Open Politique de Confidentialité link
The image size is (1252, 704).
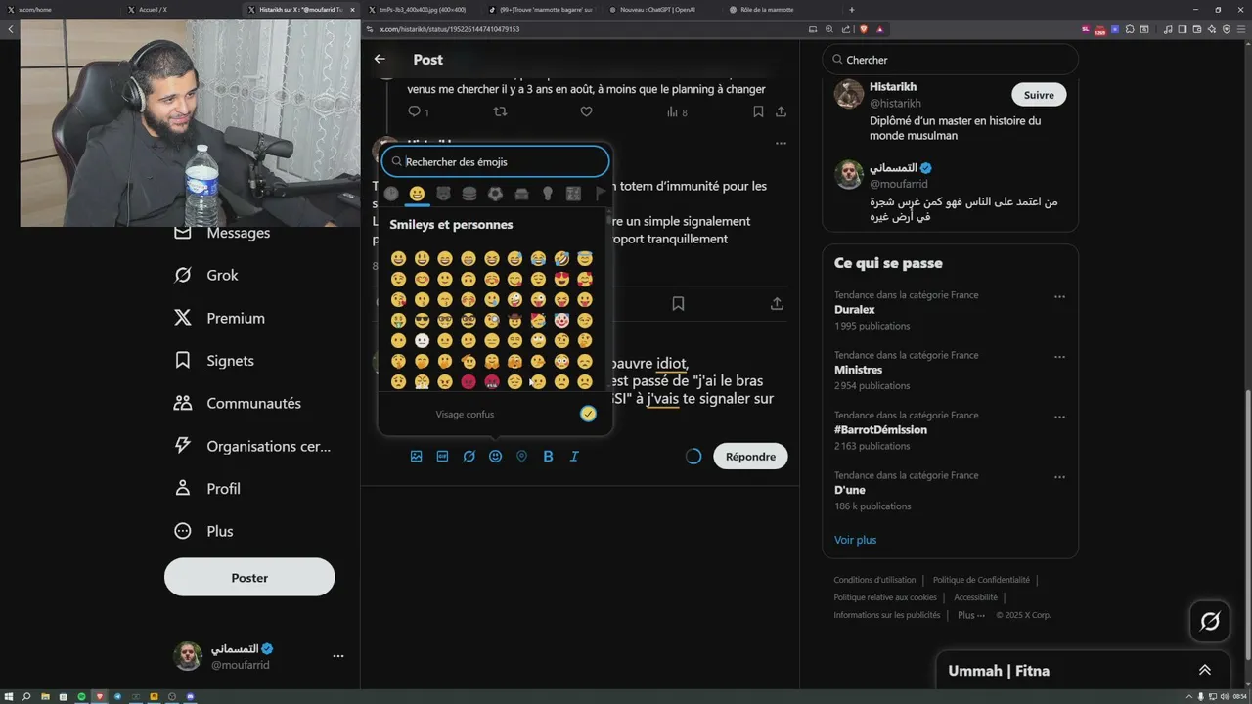[x=981, y=580]
